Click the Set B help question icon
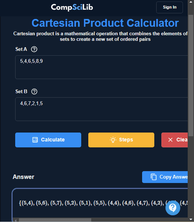This screenshot has width=194, height=222. (34, 91)
